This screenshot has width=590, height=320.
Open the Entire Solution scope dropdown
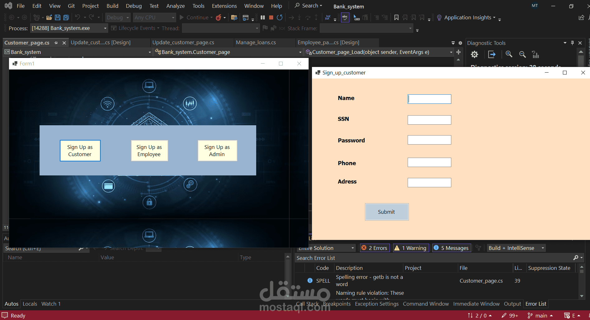[x=325, y=248]
